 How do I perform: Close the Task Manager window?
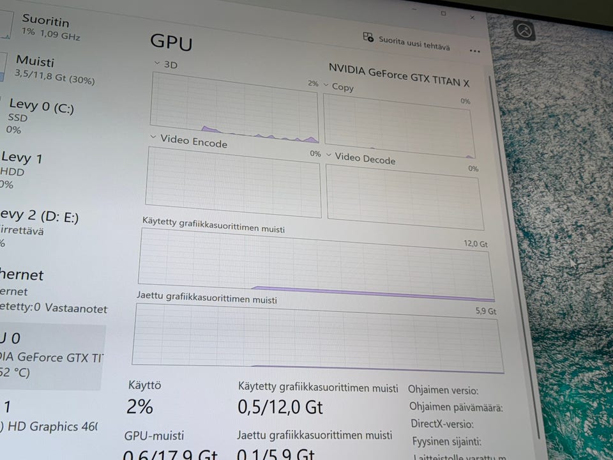pos(473,18)
